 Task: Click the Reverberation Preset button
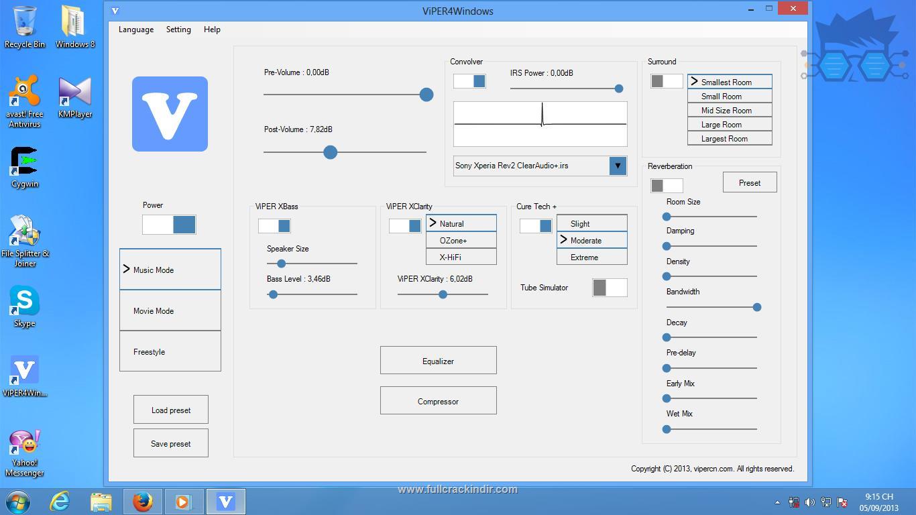pyautogui.click(x=750, y=182)
